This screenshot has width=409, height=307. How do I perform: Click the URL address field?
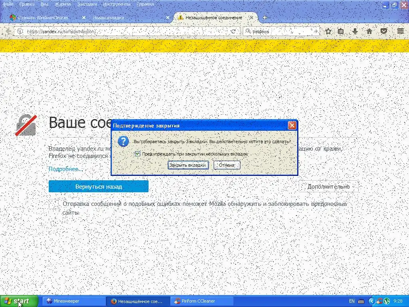pos(127,31)
